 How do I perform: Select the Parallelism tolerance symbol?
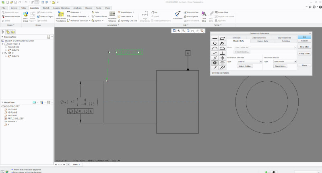pyautogui.click(x=215, y=58)
